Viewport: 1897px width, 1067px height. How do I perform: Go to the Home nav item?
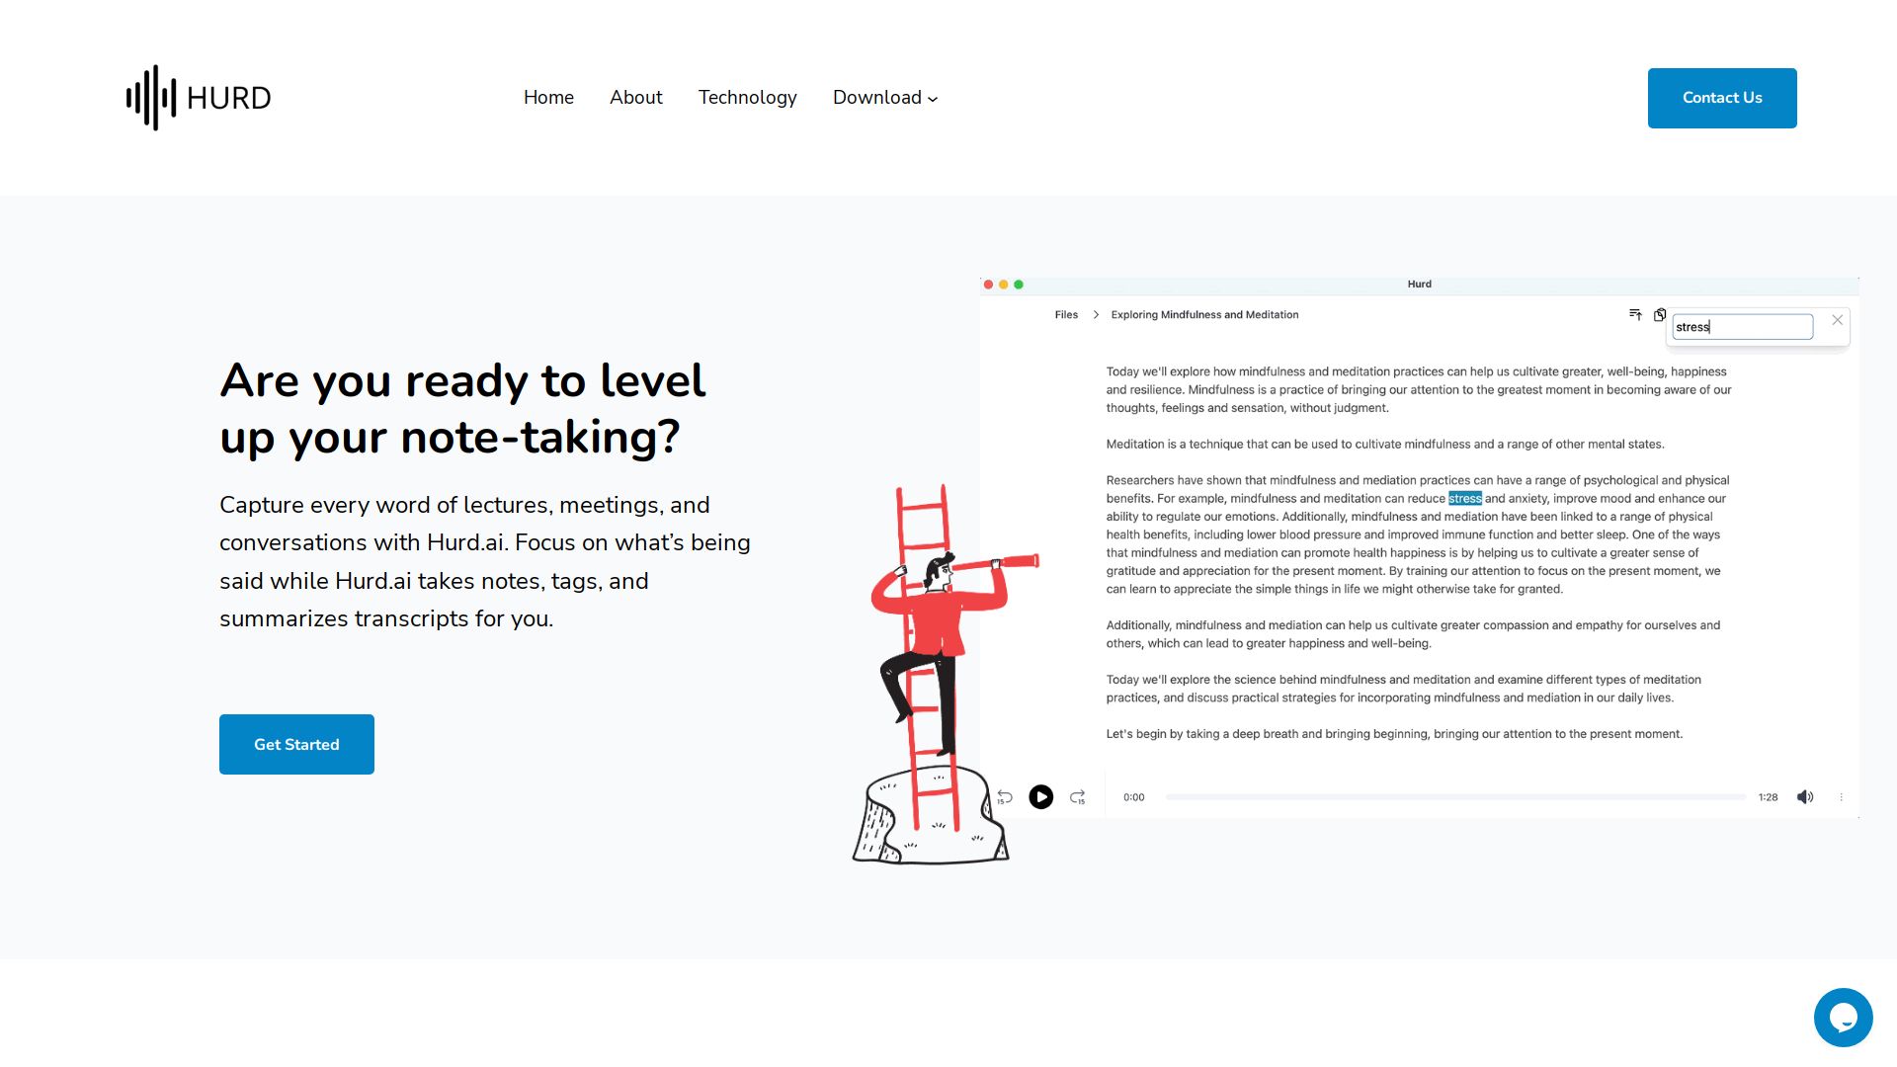(x=548, y=98)
